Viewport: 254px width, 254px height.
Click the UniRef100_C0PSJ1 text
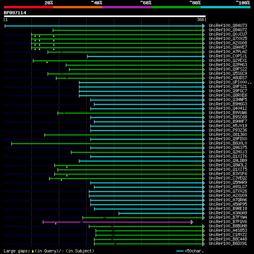tap(228, 56)
